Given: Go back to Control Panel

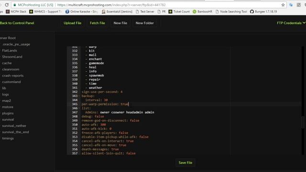Looking at the screenshot, I should tap(17, 23).
